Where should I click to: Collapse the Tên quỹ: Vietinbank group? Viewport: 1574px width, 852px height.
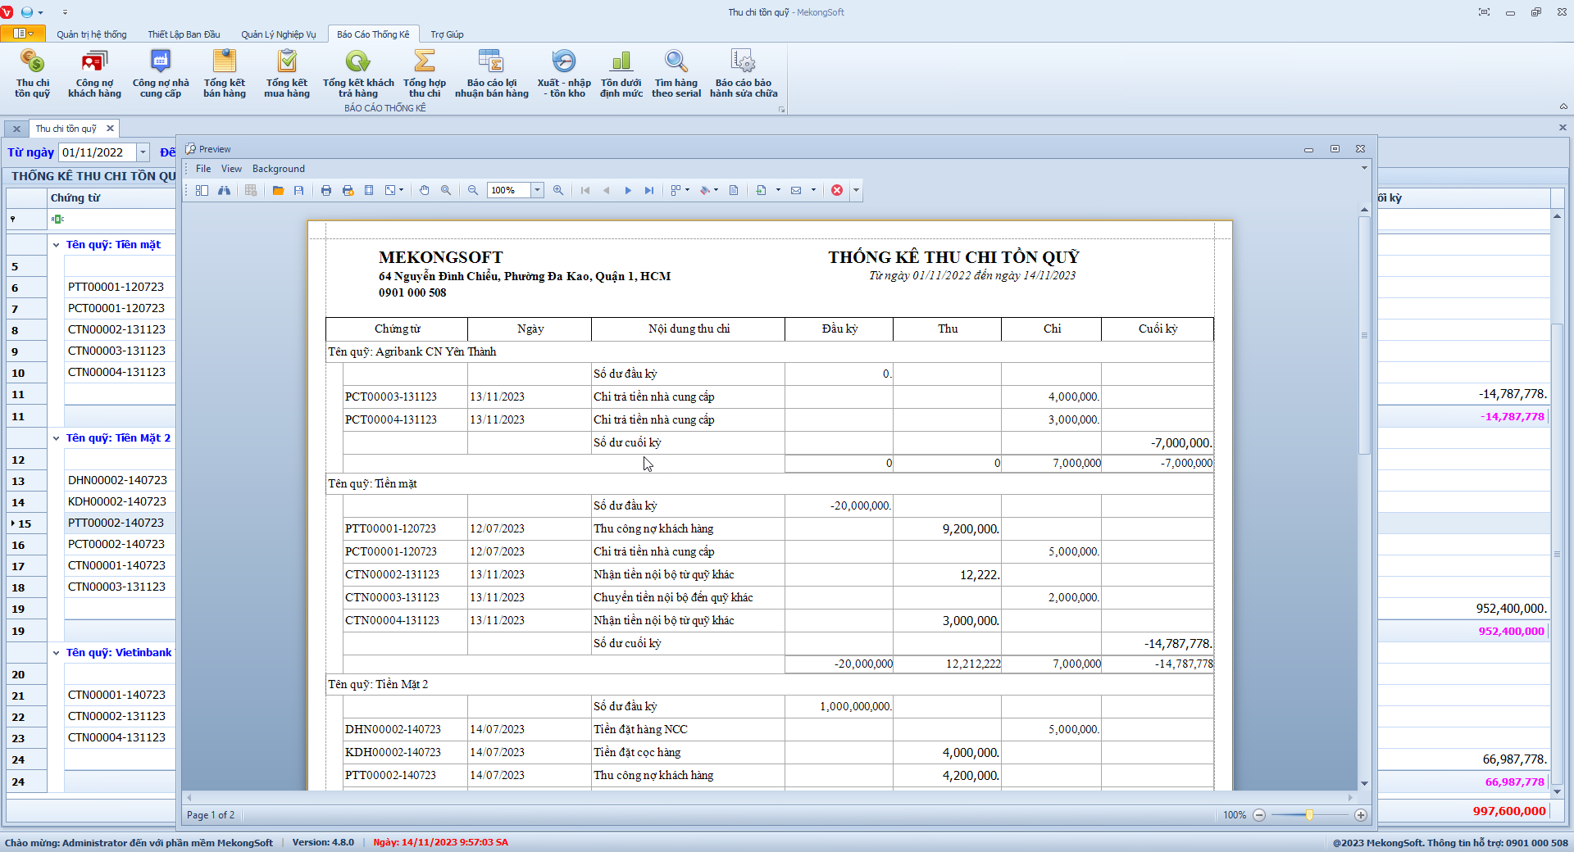(x=56, y=653)
